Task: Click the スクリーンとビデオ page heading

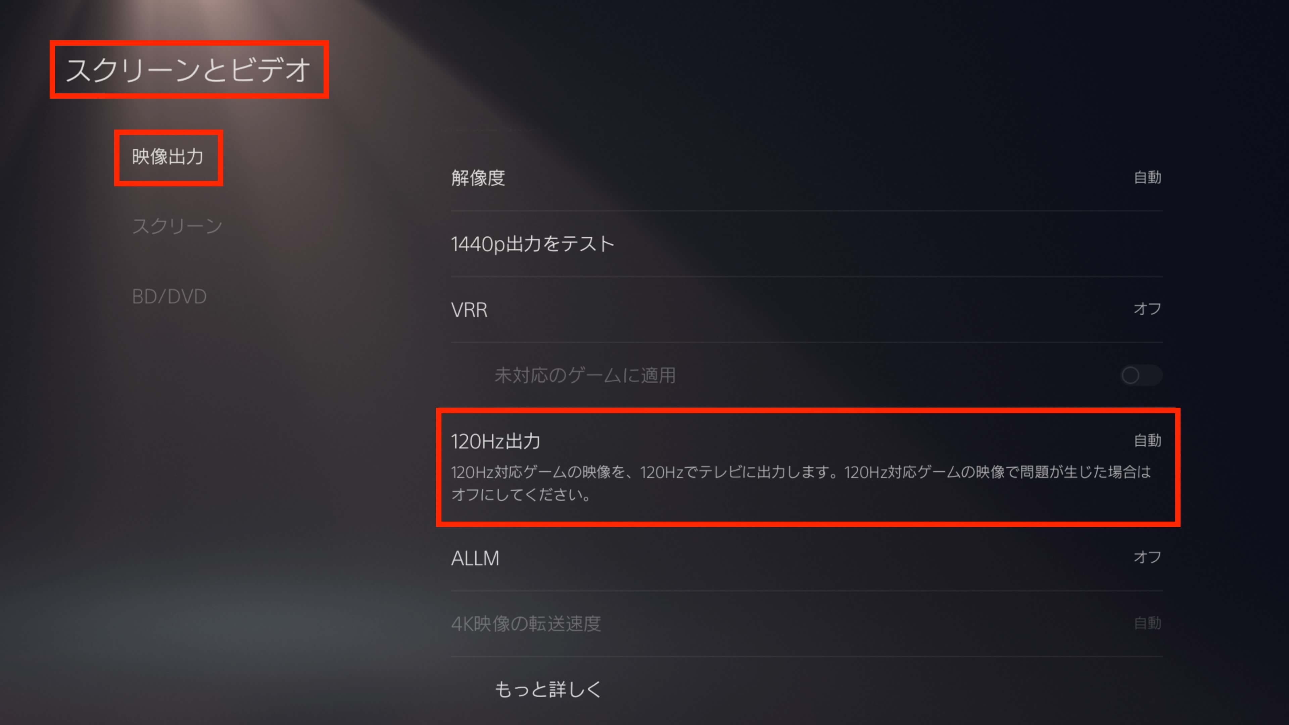Action: point(189,69)
